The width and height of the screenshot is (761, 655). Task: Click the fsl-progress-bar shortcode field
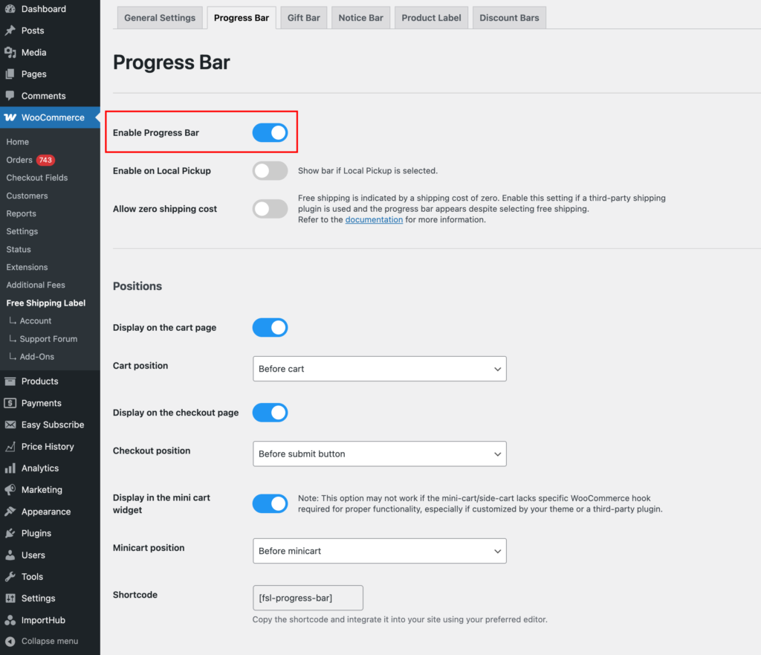pos(308,598)
